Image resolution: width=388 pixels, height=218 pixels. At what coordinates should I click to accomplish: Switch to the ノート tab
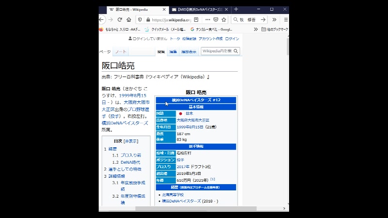click(x=121, y=52)
